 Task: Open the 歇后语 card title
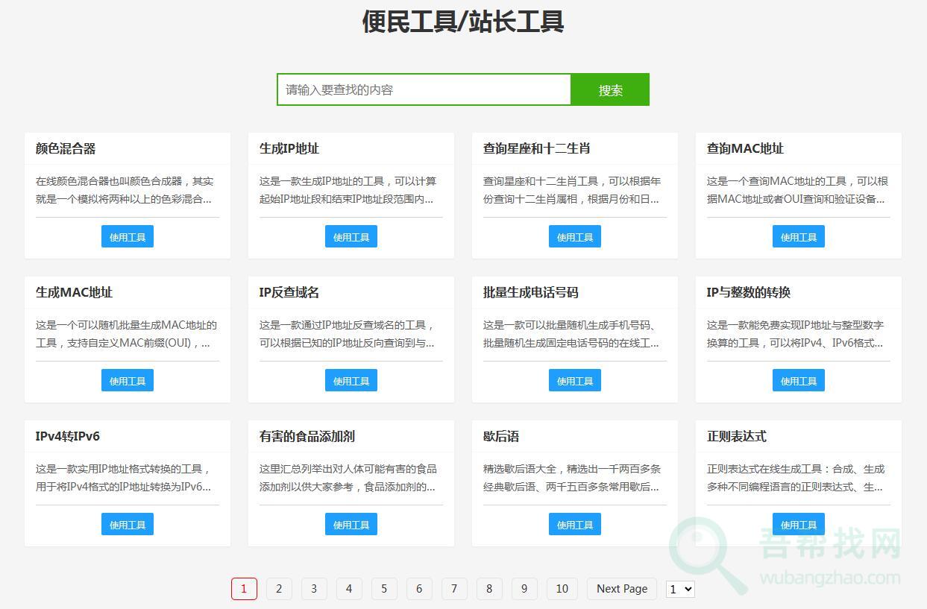click(x=501, y=436)
